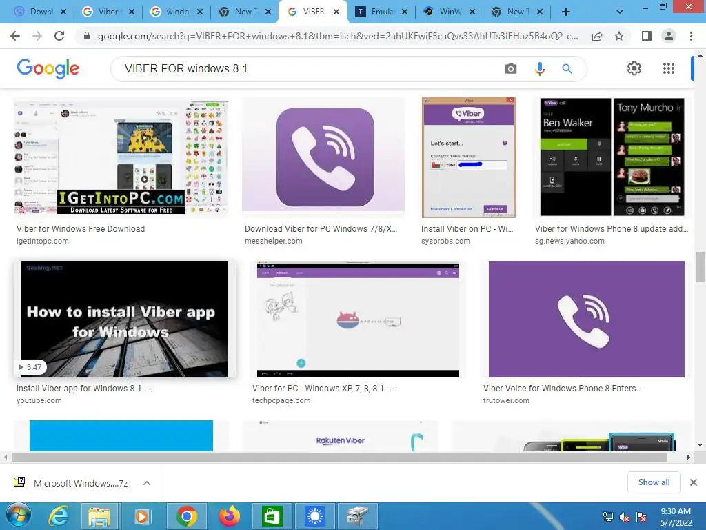706x530 pixels.
Task: View site information padlock
Action: pyautogui.click(x=87, y=36)
